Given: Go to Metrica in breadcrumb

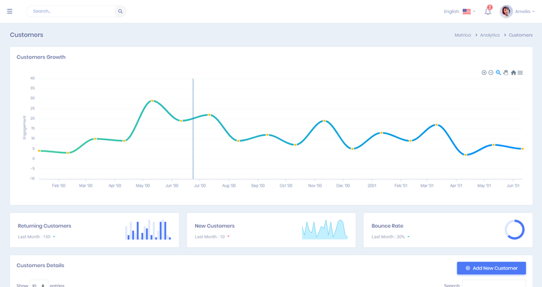Looking at the screenshot, I should (462, 35).
